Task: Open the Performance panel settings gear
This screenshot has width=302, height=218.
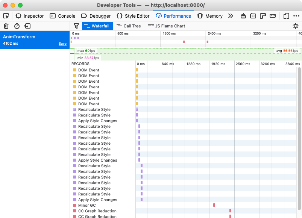Action: click(x=296, y=26)
